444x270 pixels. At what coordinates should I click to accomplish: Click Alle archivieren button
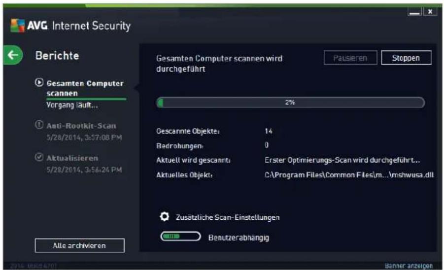(79, 245)
